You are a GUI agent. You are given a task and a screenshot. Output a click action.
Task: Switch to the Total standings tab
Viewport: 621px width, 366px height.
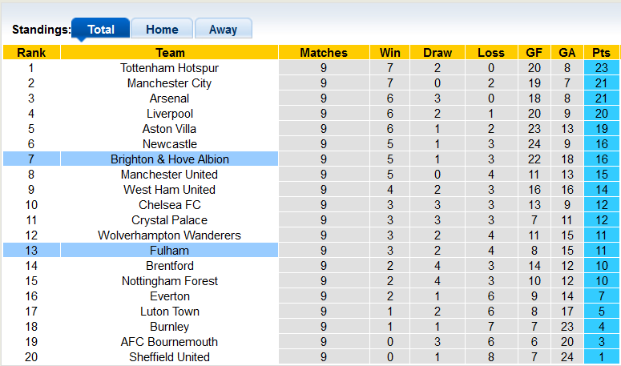point(101,29)
